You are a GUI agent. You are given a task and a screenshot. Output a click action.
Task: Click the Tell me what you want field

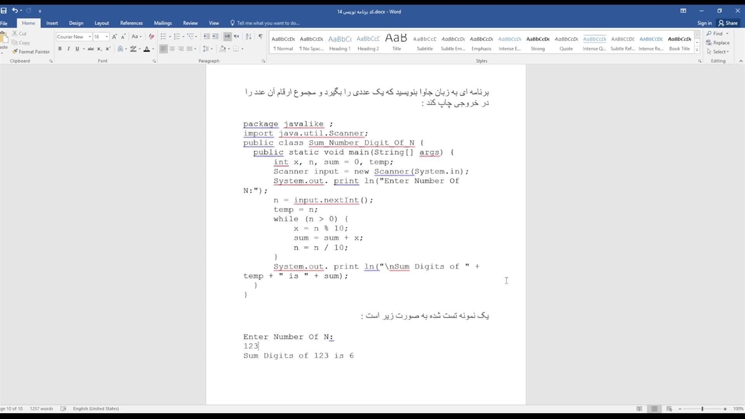click(x=268, y=23)
